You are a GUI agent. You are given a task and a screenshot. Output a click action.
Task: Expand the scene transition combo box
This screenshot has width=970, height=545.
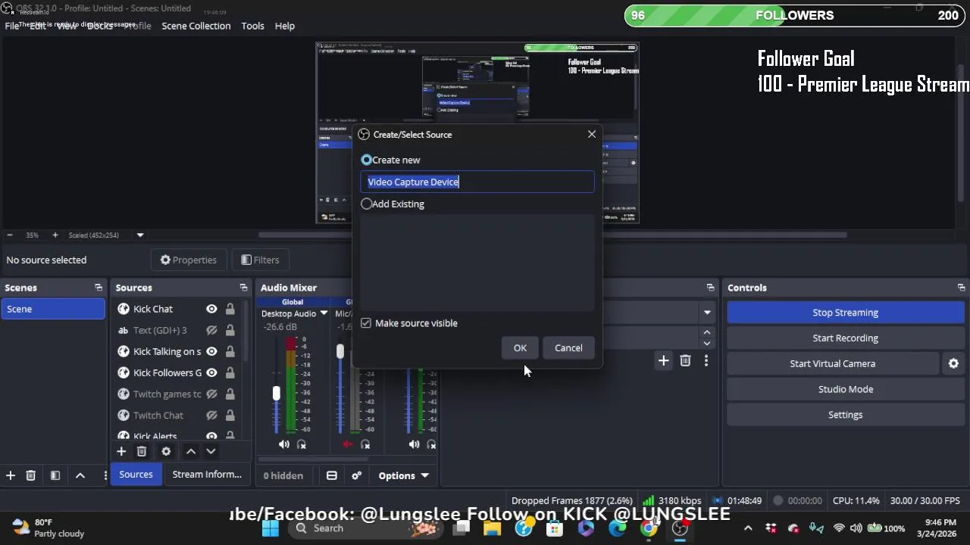pyautogui.click(x=707, y=313)
